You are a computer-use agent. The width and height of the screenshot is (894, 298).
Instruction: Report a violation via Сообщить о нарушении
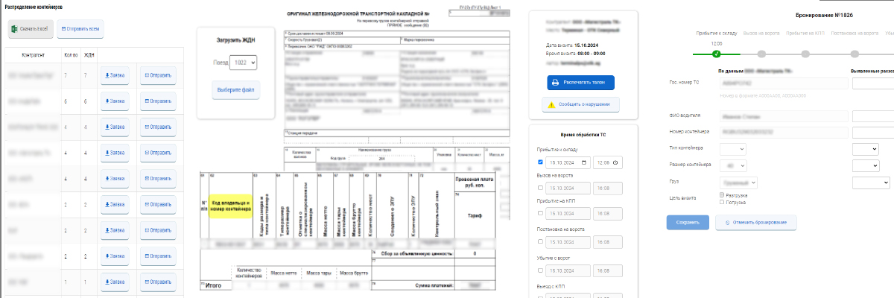click(x=583, y=105)
